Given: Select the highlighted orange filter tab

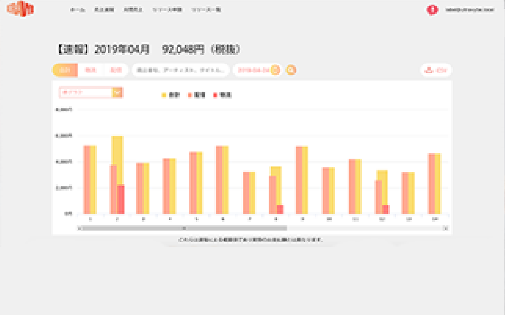Looking at the screenshot, I should coord(65,70).
